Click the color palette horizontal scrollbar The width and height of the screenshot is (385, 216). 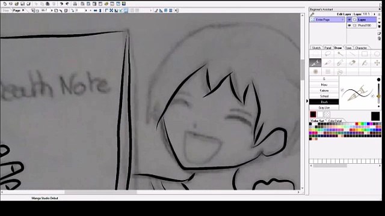coord(330,166)
